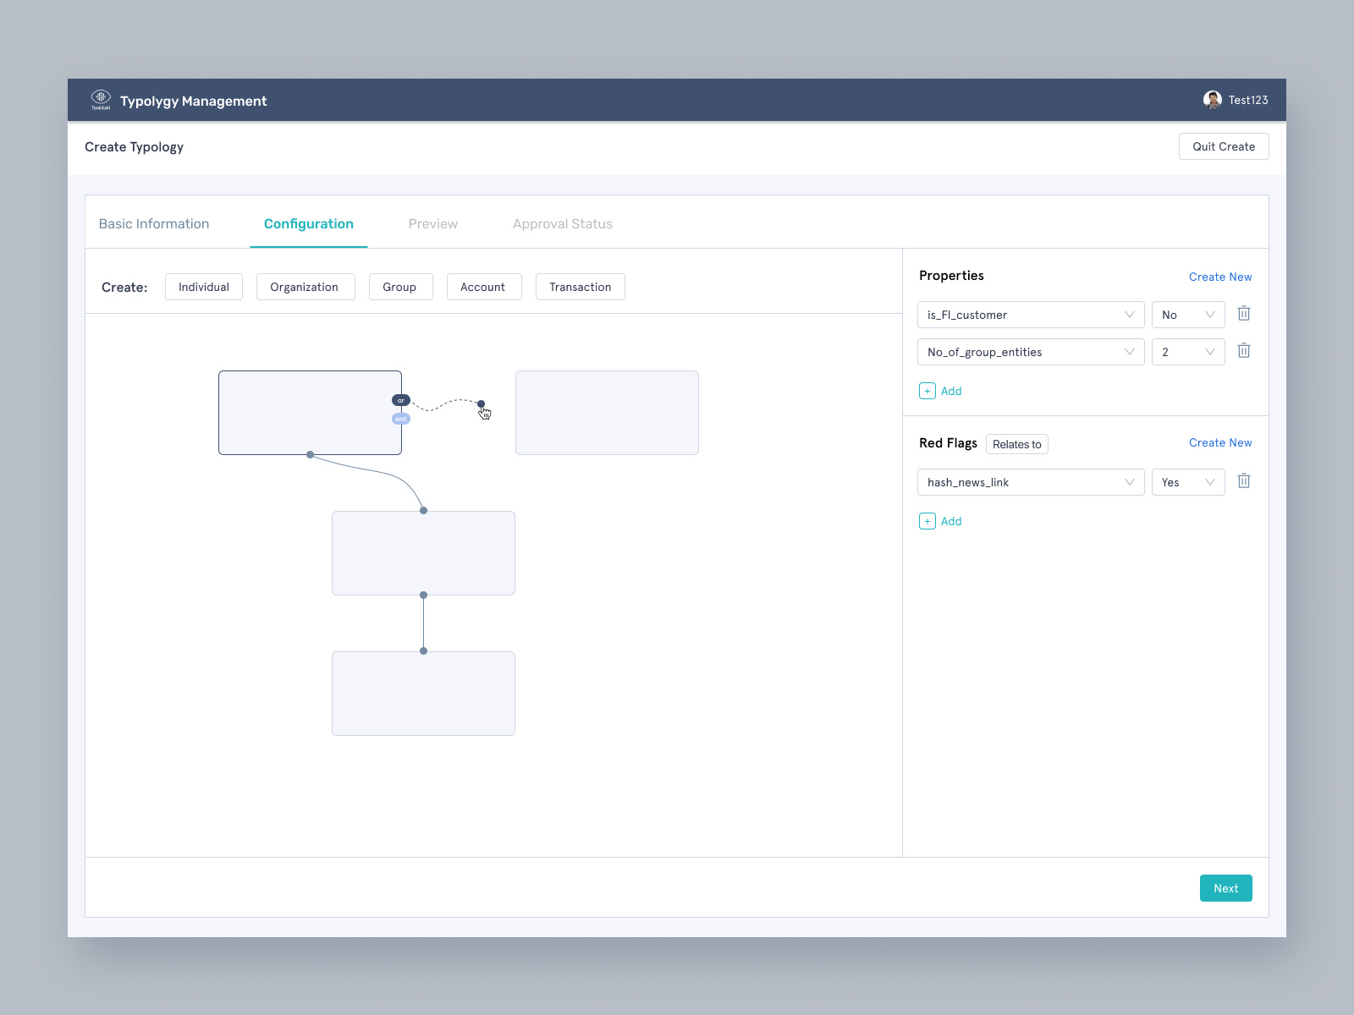This screenshot has width=1354, height=1015.
Task: Create a Transaction entity from the toolbar
Action: (x=580, y=287)
